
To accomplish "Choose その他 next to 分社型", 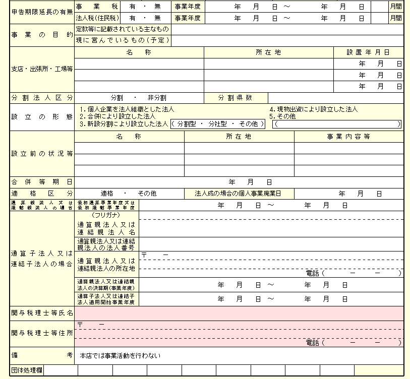I will tap(249, 124).
